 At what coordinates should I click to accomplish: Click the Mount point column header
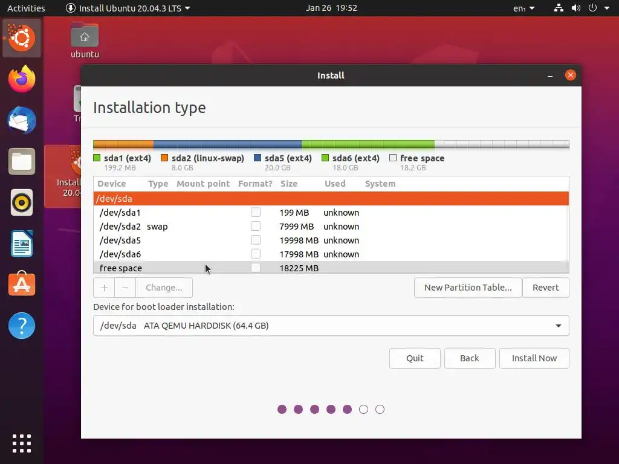(203, 184)
